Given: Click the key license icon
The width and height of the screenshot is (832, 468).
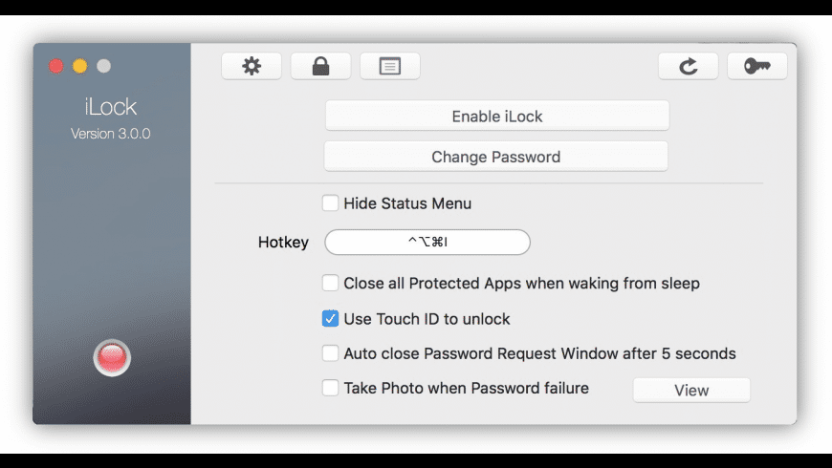Looking at the screenshot, I should point(757,66).
